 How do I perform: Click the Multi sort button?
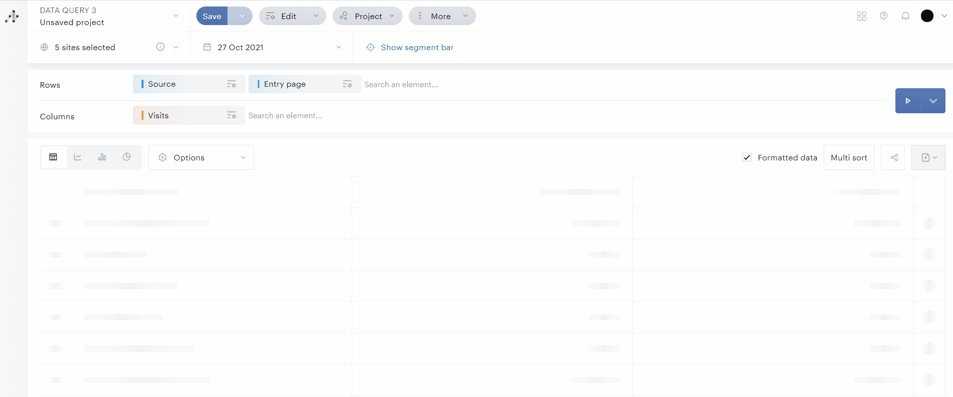click(849, 157)
